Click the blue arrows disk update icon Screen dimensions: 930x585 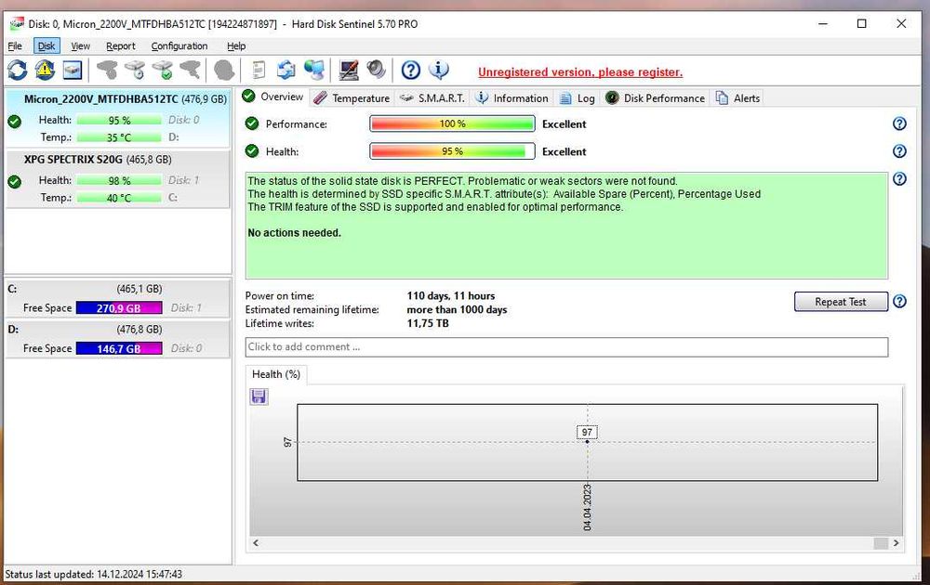pyautogui.click(x=286, y=71)
